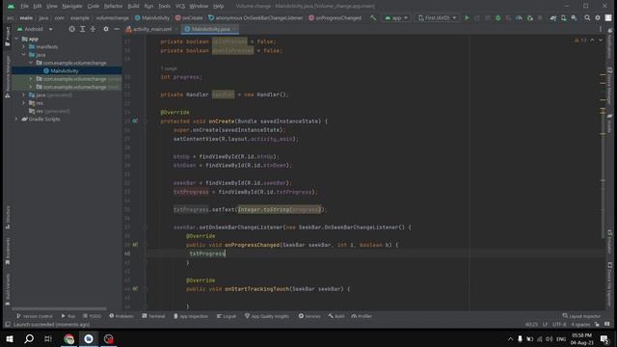Open app run configuration dropdown
Screen dimensions: 617x347
tap(396, 17)
